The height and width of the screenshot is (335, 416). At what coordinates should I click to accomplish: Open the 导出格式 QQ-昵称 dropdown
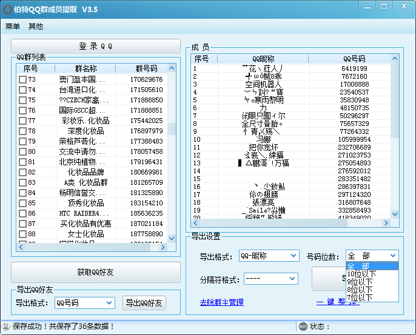point(268,256)
